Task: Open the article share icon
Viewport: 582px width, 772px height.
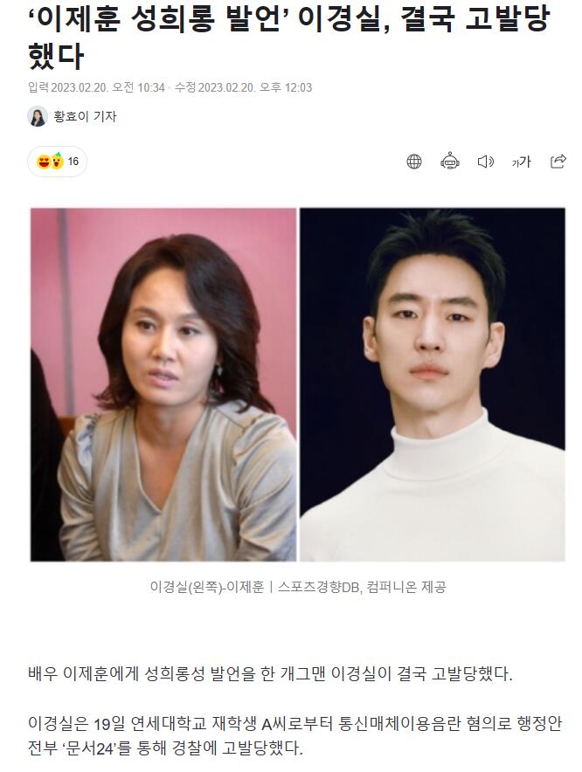Action: pos(558,161)
